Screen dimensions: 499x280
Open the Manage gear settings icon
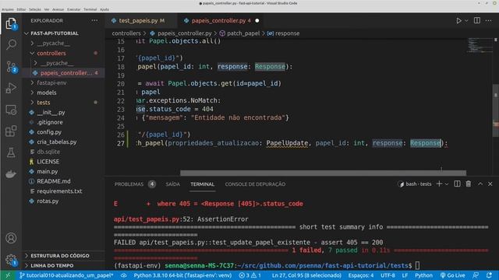[11, 260]
